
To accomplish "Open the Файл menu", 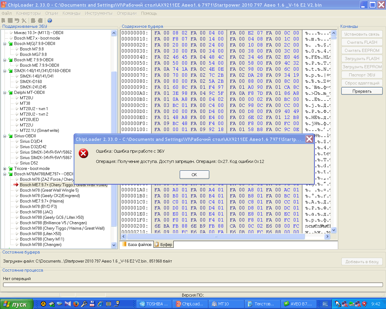I will click(x=7, y=13).
